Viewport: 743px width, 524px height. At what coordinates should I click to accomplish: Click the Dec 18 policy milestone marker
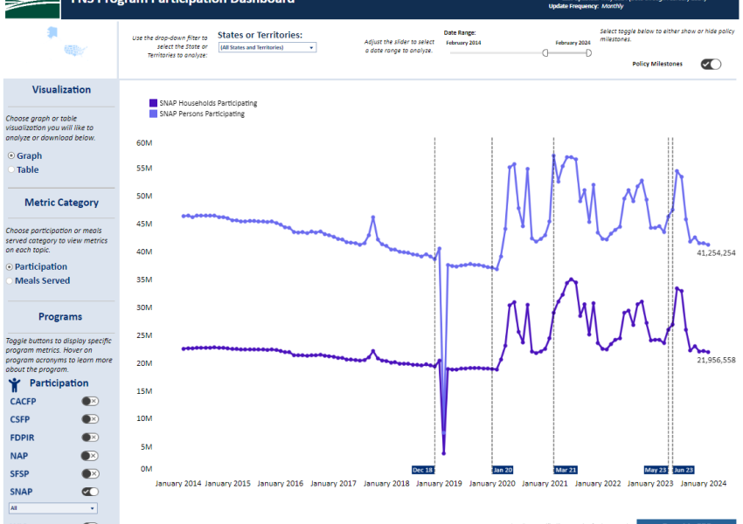tap(423, 470)
